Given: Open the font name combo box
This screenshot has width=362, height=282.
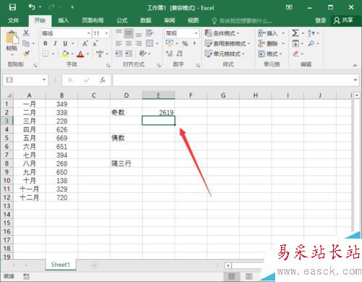Looking at the screenshot, I should click(66, 33).
